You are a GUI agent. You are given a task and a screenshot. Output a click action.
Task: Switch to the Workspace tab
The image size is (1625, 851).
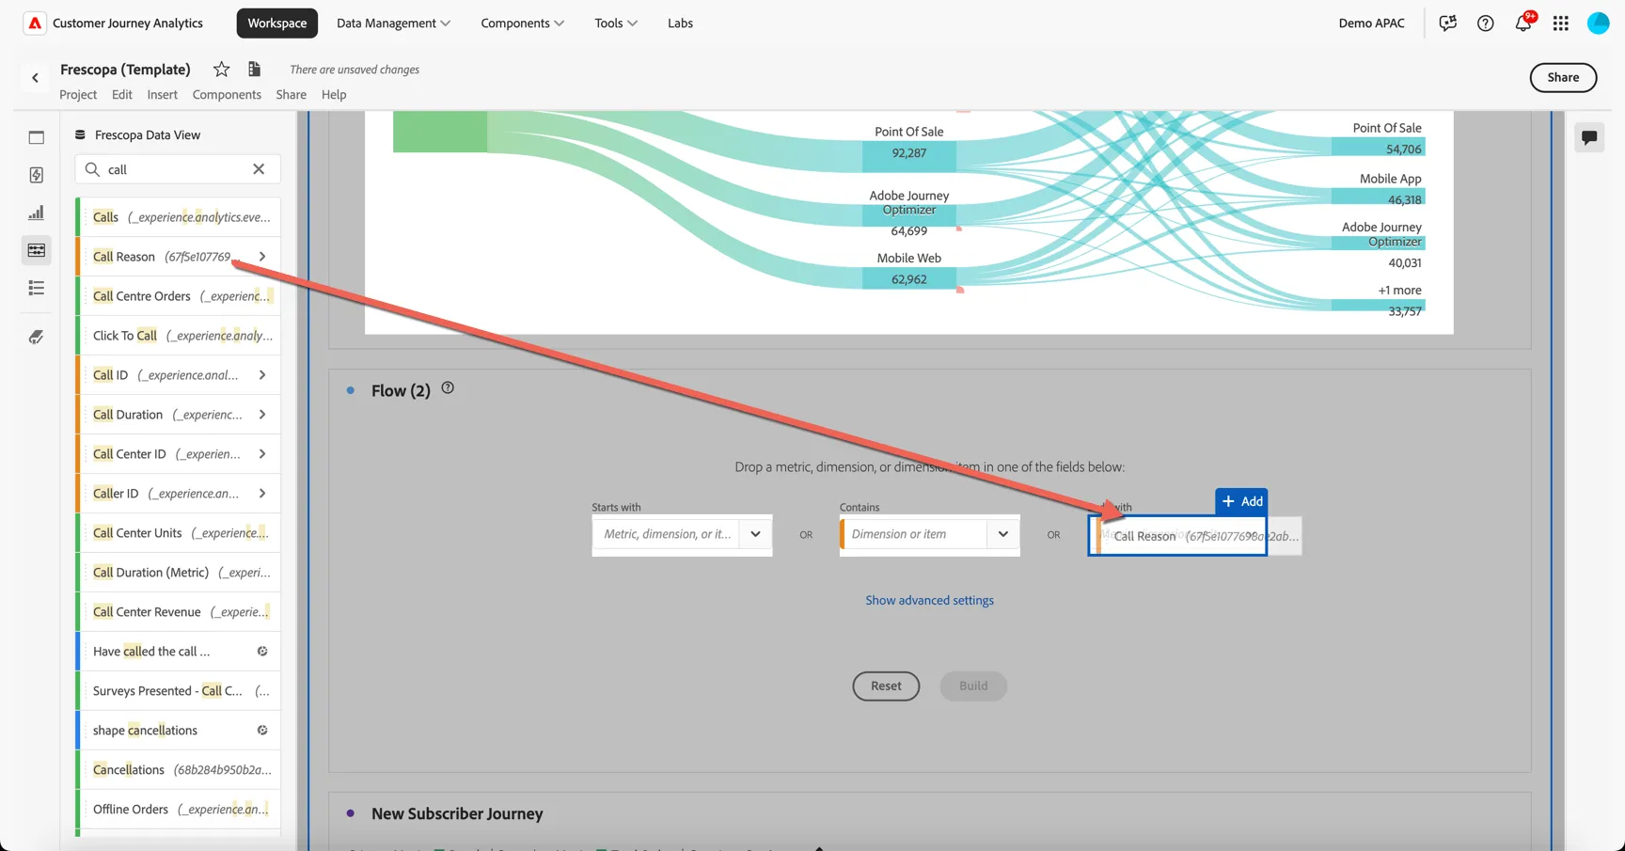click(277, 23)
